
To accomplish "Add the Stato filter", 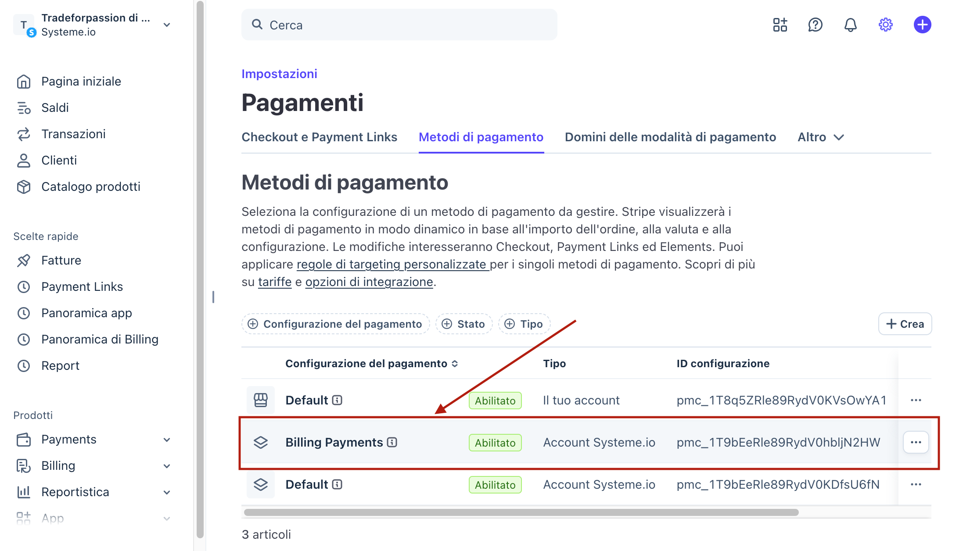I will 464,324.
